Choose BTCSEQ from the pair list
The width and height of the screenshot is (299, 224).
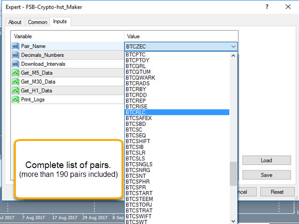pyautogui.click(x=177, y=135)
